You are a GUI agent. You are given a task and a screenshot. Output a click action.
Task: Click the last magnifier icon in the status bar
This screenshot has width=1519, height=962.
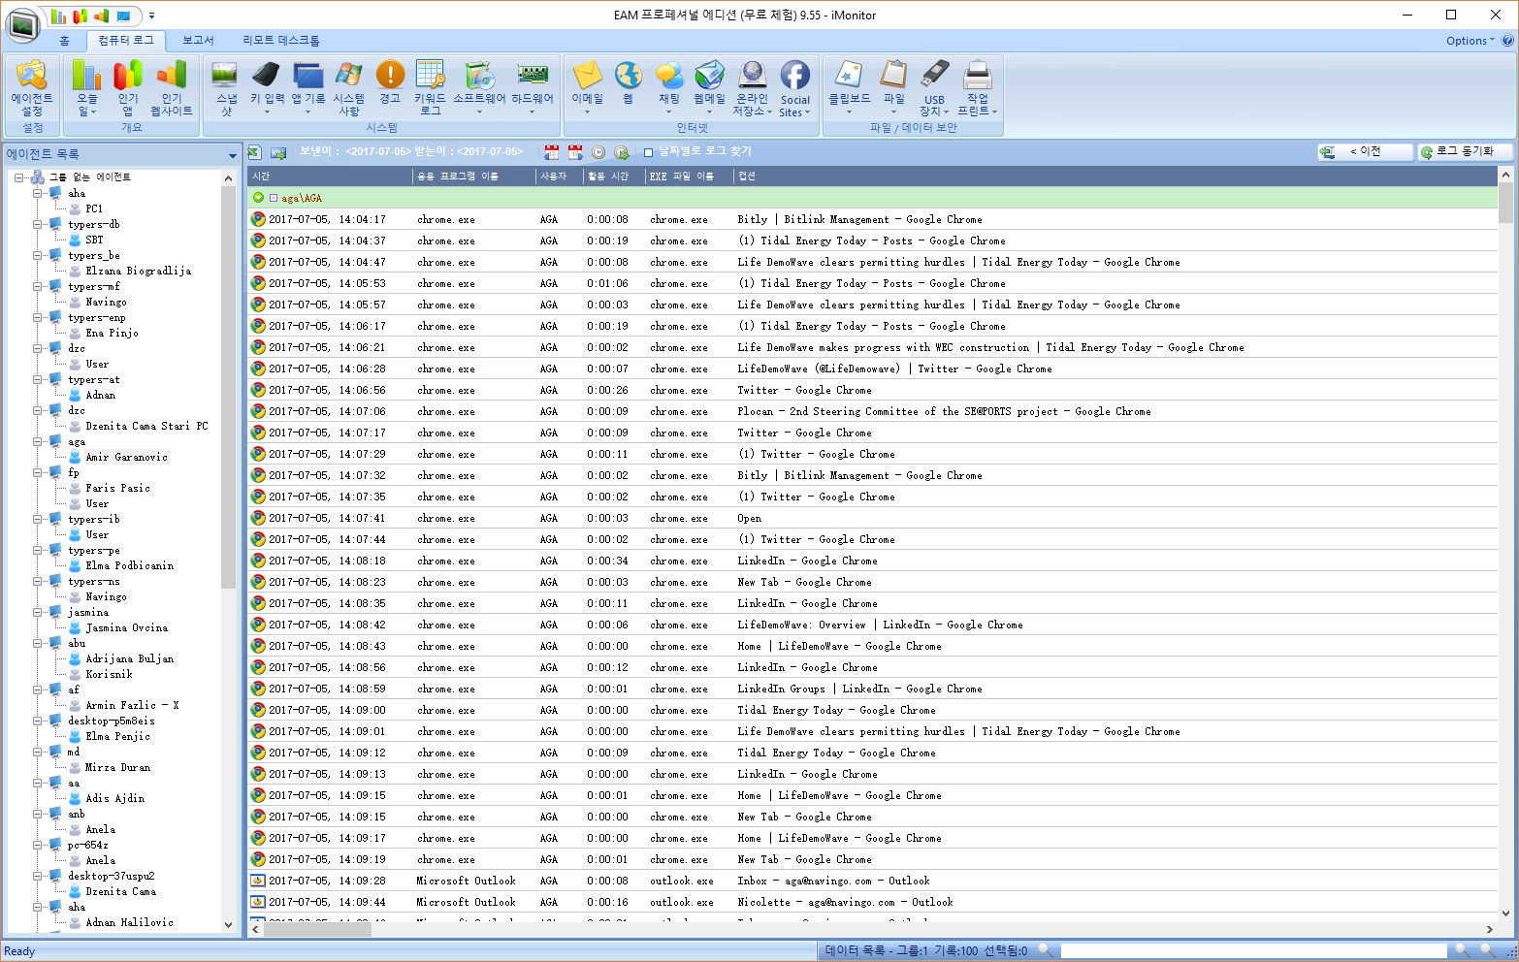pos(1488,951)
